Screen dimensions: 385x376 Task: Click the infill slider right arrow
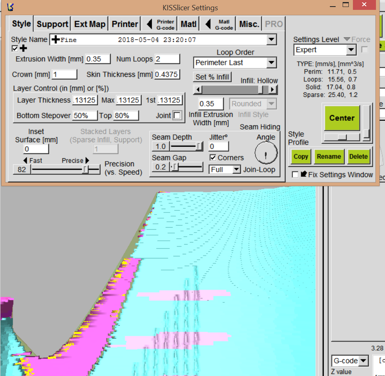pos(273,90)
